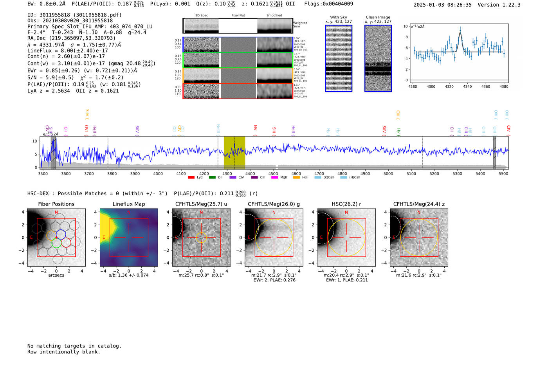
Task: Click the m:25.7 rc:0.8" caption
Action: pyautogui.click(x=201, y=275)
